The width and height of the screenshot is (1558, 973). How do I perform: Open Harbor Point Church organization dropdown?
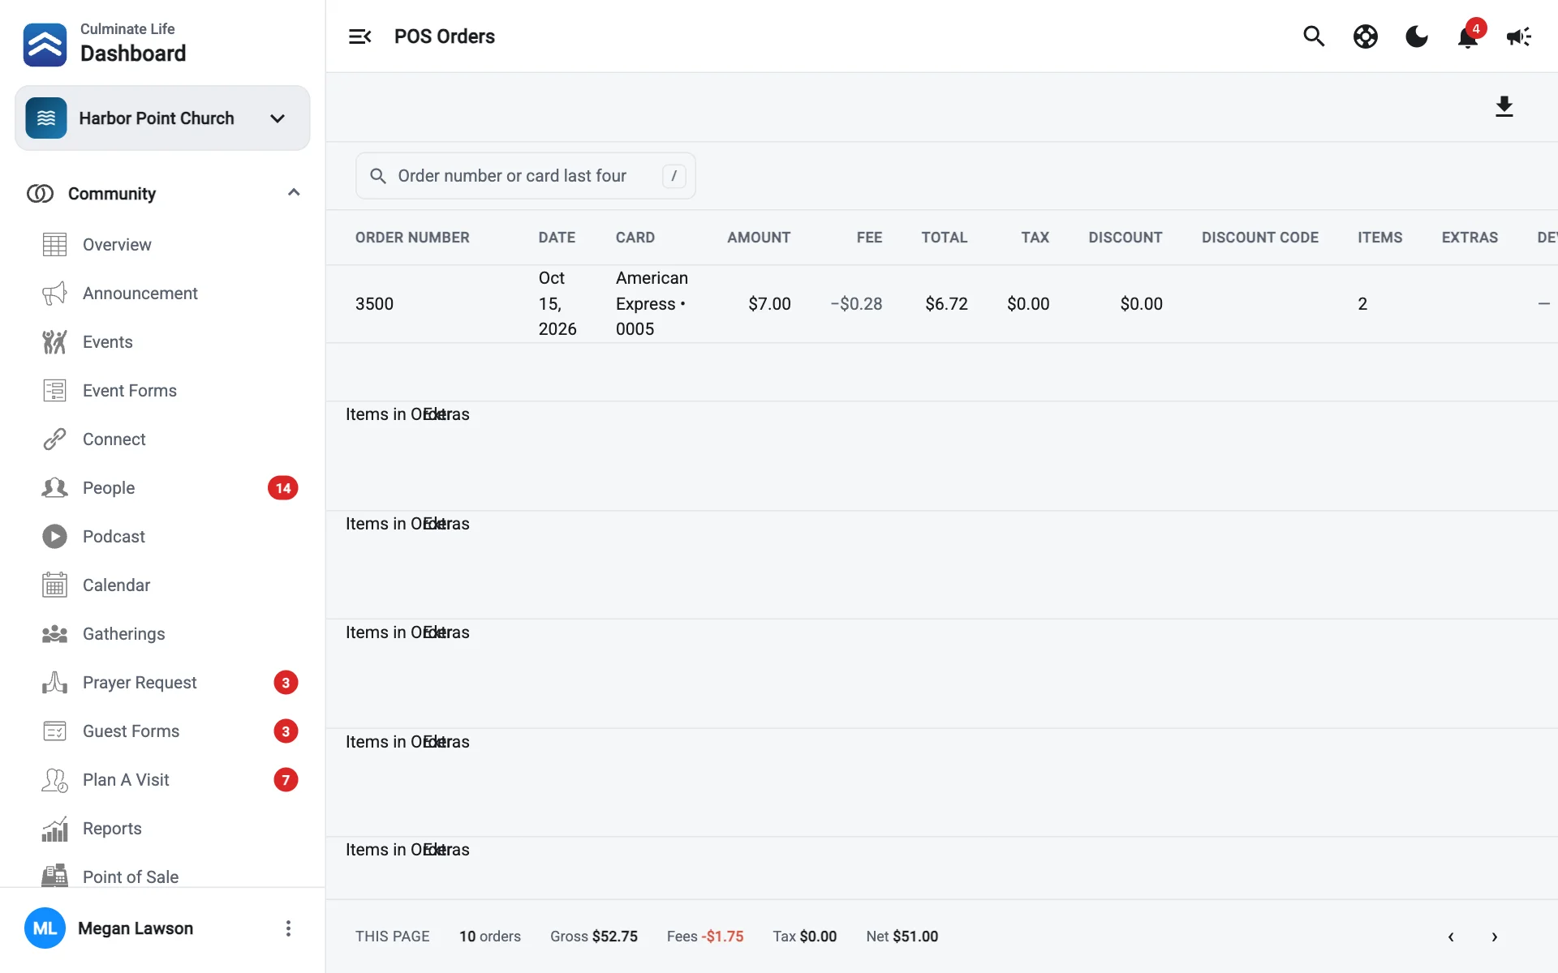point(162,118)
